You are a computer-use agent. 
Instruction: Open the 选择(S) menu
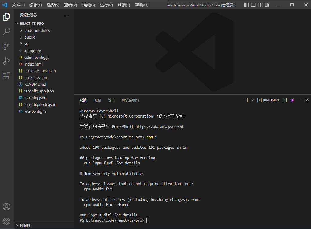(53, 5)
